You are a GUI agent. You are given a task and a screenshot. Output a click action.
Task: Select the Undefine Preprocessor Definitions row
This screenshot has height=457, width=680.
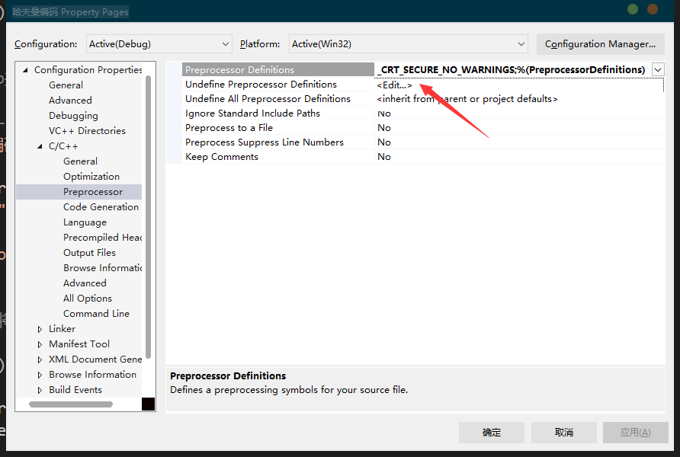(278, 84)
